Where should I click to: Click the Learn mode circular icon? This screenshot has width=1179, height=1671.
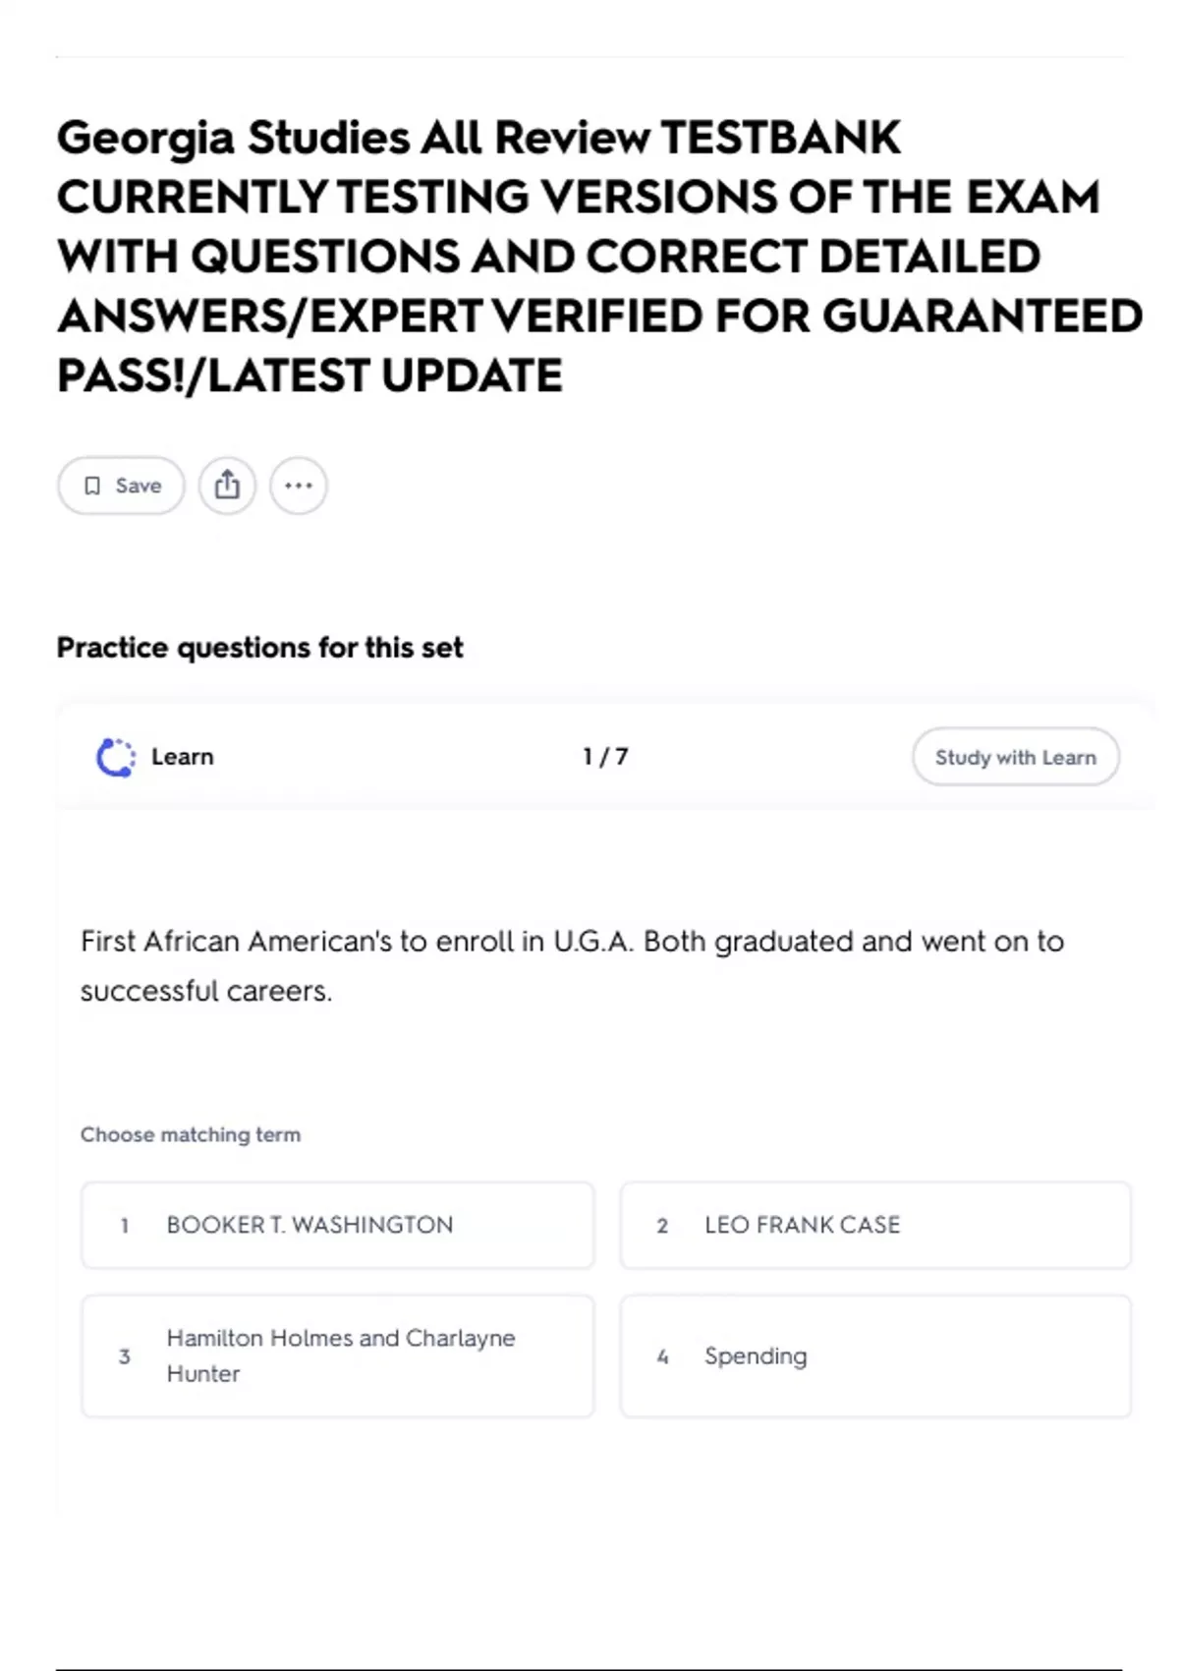point(116,757)
